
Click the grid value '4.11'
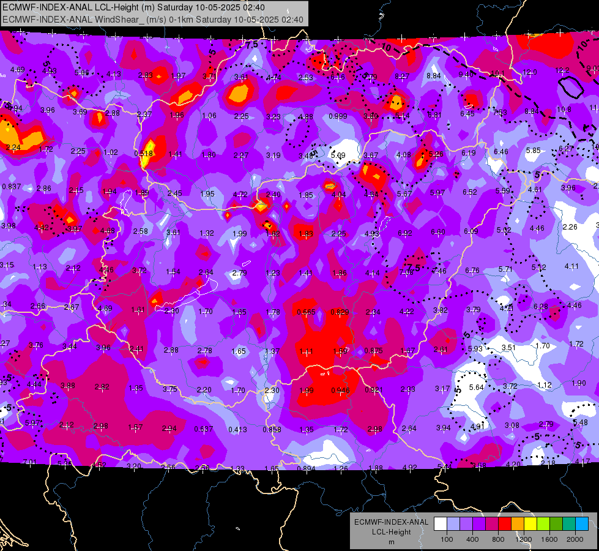click(x=571, y=266)
